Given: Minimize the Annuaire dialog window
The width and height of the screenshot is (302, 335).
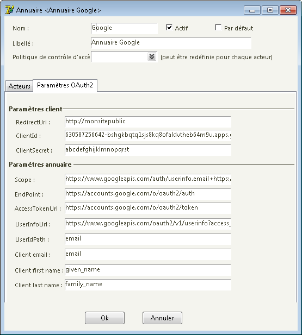Looking at the screenshot, I should pyautogui.click(x=252, y=10).
